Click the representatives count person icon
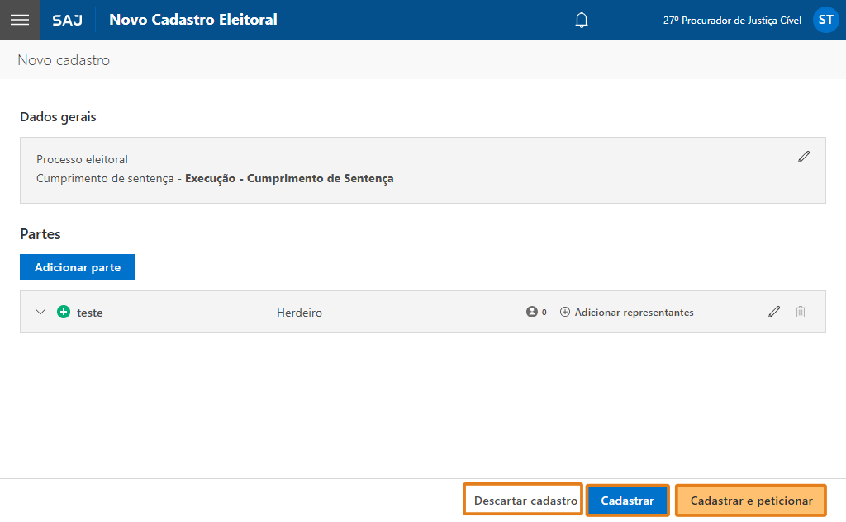Screen dimensions: 846x522 (x=531, y=313)
